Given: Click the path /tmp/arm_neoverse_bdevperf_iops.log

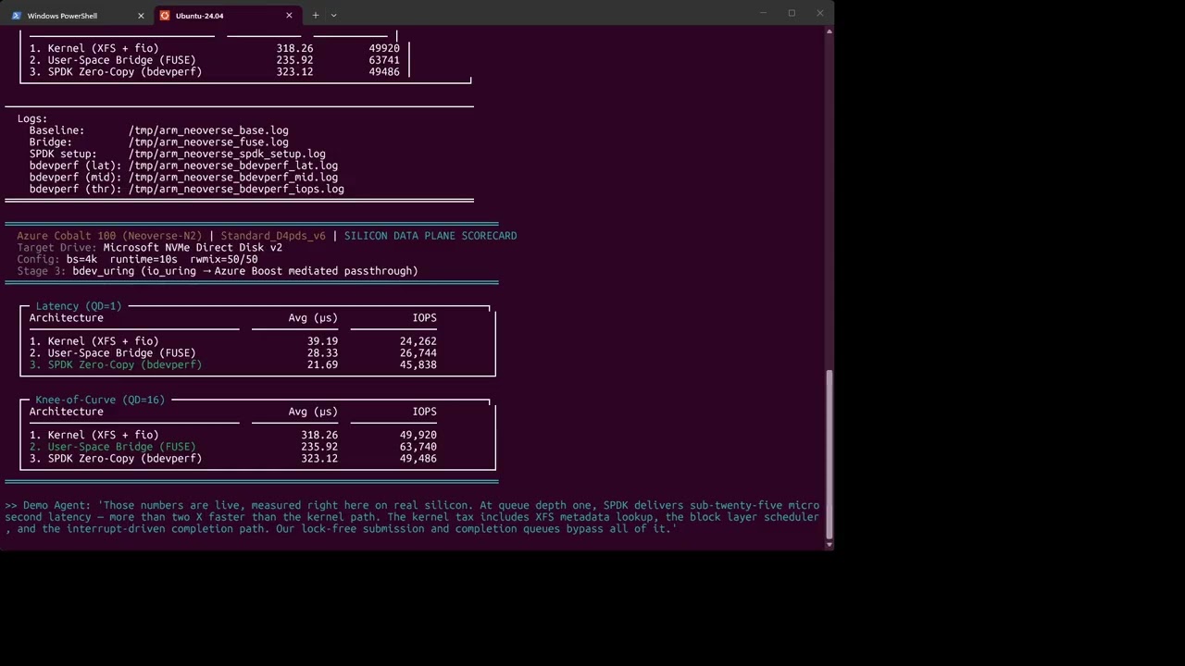Looking at the screenshot, I should pyautogui.click(x=236, y=189).
